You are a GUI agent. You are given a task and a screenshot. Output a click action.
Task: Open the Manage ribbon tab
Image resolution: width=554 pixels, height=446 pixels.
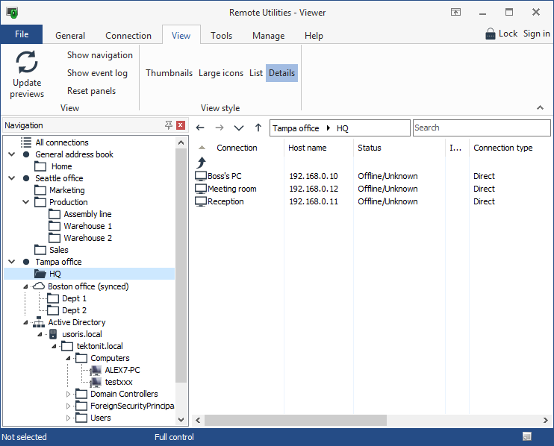click(x=269, y=36)
